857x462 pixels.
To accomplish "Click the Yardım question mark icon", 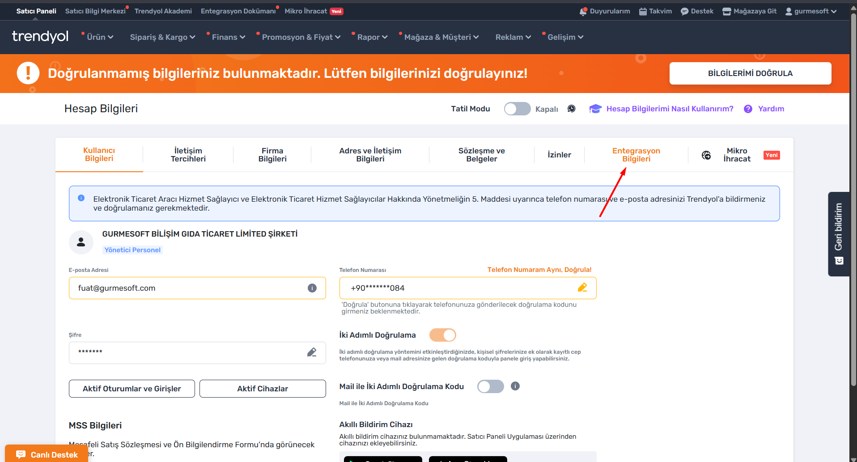I will point(748,109).
